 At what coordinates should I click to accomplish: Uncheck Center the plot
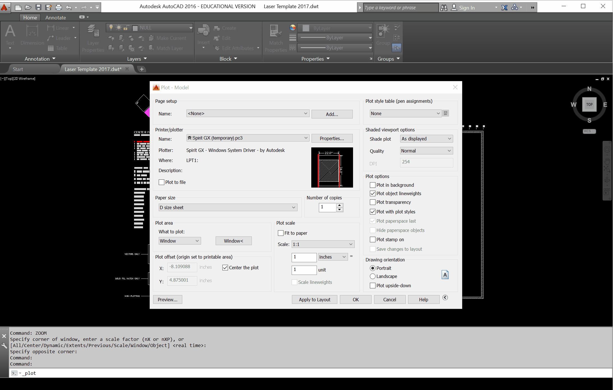pos(225,268)
